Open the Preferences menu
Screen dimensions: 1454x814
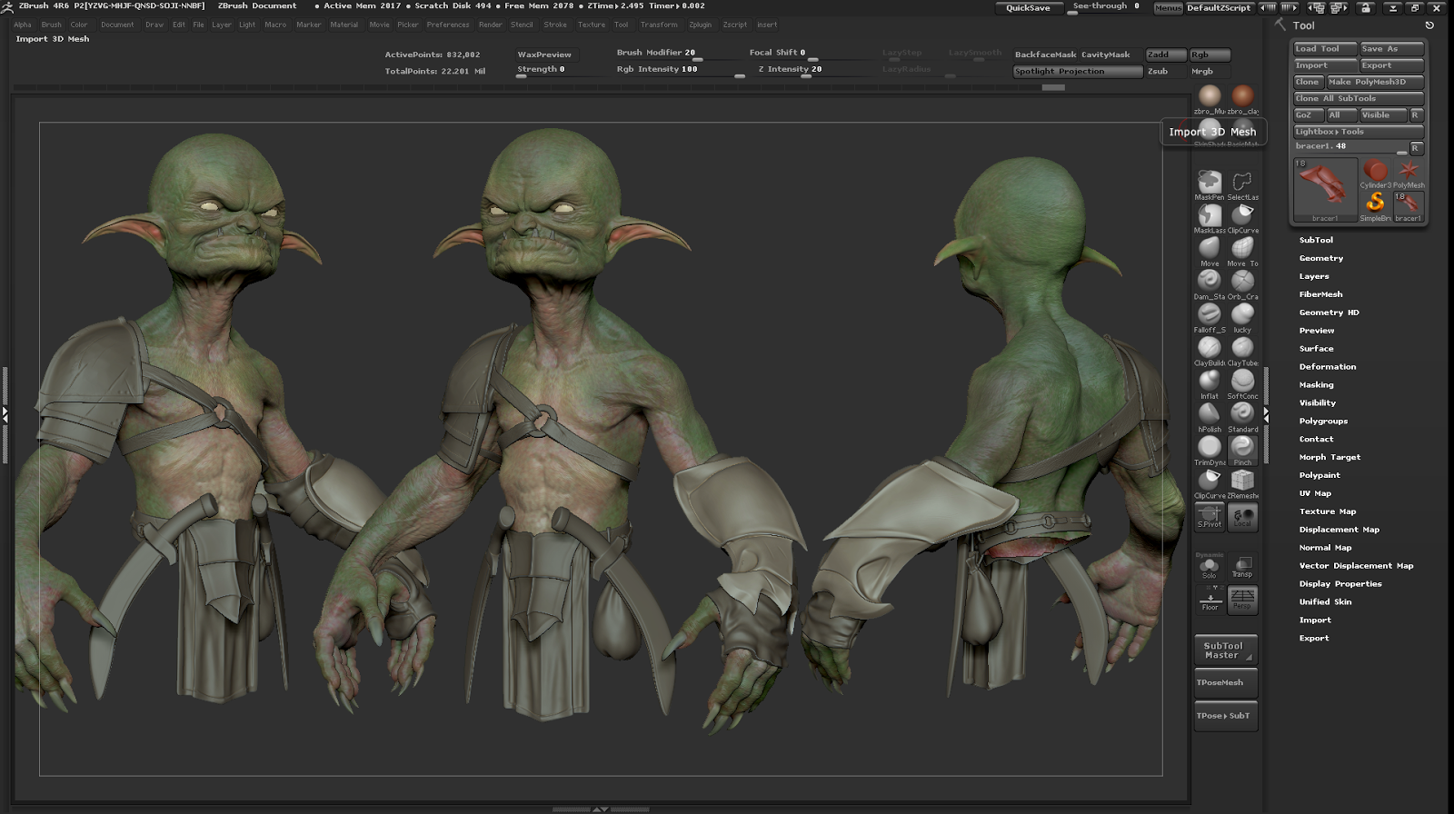[448, 25]
